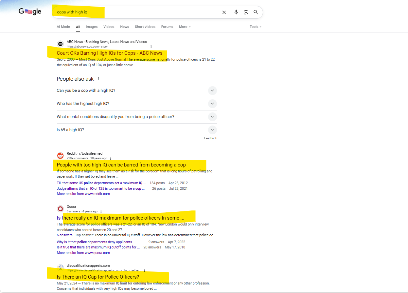Click the abcnews.go.com URL breadcrumb
This screenshot has height=293, width=408.
pyautogui.click(x=87, y=47)
